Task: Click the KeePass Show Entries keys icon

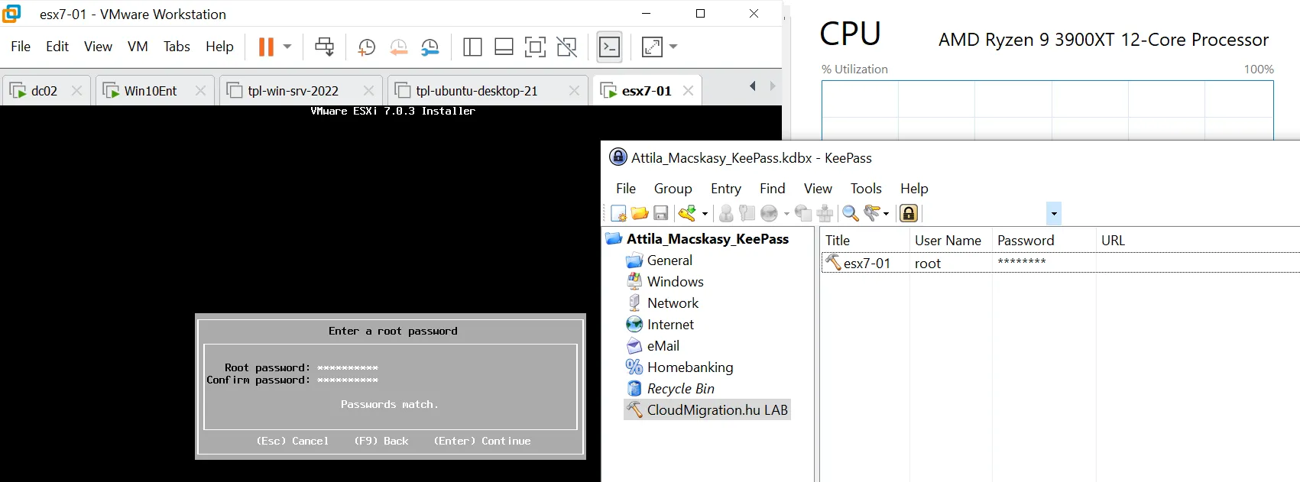Action: pyautogui.click(x=872, y=213)
